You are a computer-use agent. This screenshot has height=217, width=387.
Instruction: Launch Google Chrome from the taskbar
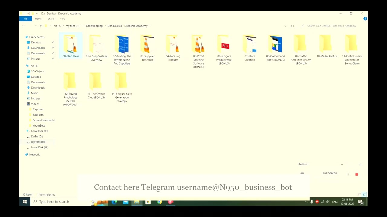[x=159, y=202]
